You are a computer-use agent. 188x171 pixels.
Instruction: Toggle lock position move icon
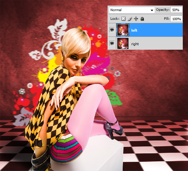click(x=136, y=19)
